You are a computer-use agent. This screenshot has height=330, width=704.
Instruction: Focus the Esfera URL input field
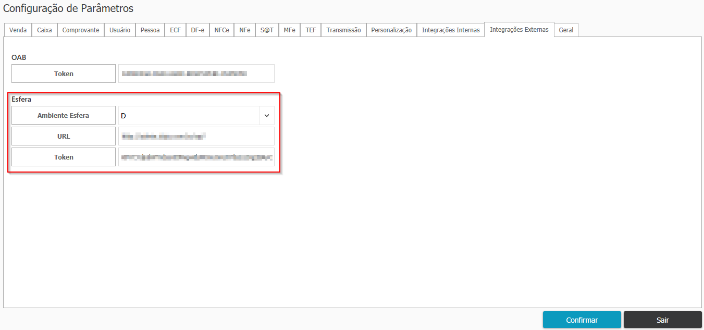(196, 136)
